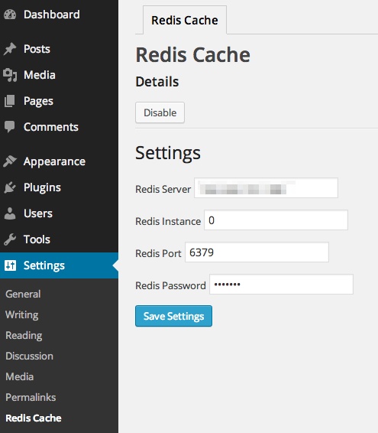This screenshot has width=378, height=433.
Task: Click the Pages stacked-sheets icon
Action: coord(10,101)
